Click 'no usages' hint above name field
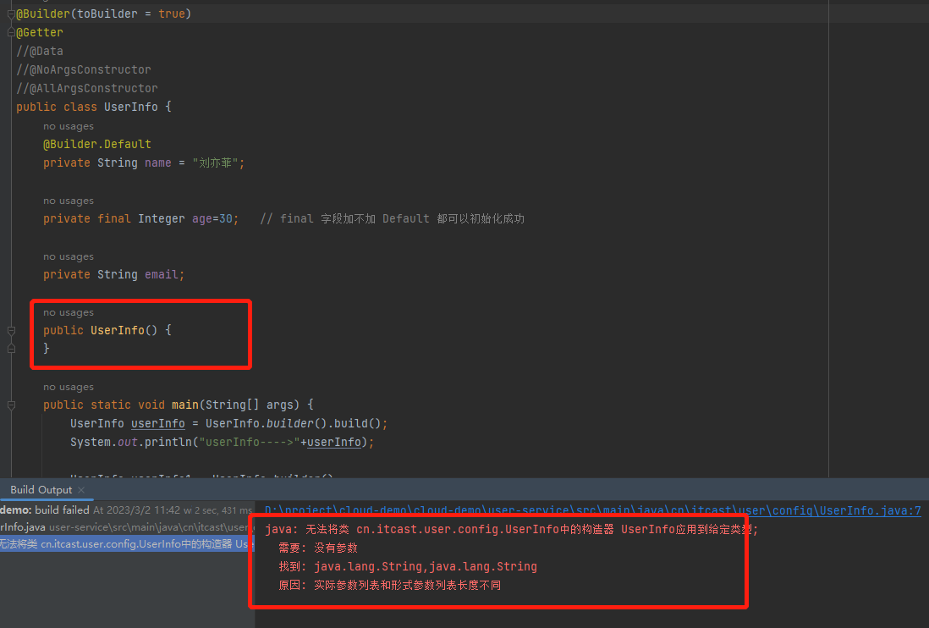The width and height of the screenshot is (929, 628). click(x=69, y=126)
